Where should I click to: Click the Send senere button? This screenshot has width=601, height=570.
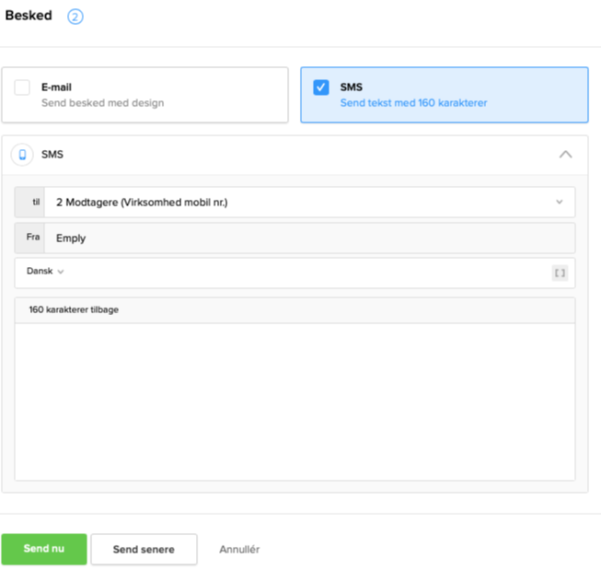(x=144, y=549)
